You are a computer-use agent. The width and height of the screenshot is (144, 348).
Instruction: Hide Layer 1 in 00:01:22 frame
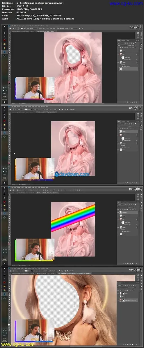118,54
